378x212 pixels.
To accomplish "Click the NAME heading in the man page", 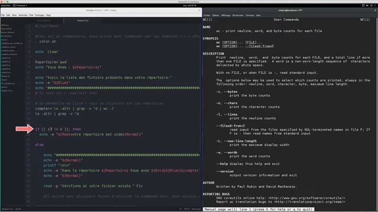I will click(x=207, y=27).
